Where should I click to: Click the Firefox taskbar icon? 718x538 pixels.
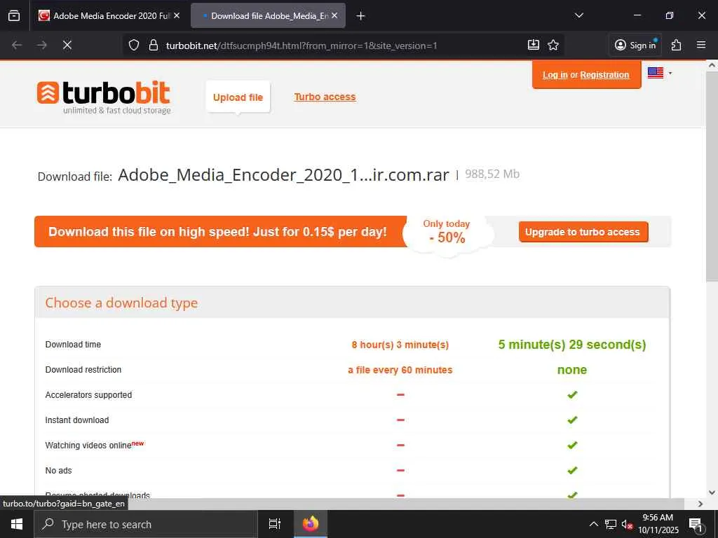[x=311, y=524]
